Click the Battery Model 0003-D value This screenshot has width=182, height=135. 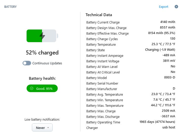click(170, 77)
